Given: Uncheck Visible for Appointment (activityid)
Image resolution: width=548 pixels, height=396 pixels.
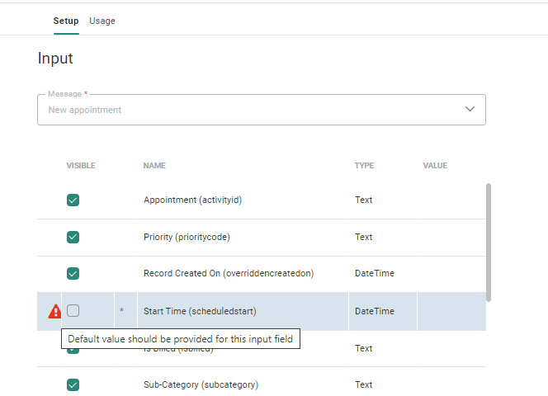Looking at the screenshot, I should click(73, 200).
